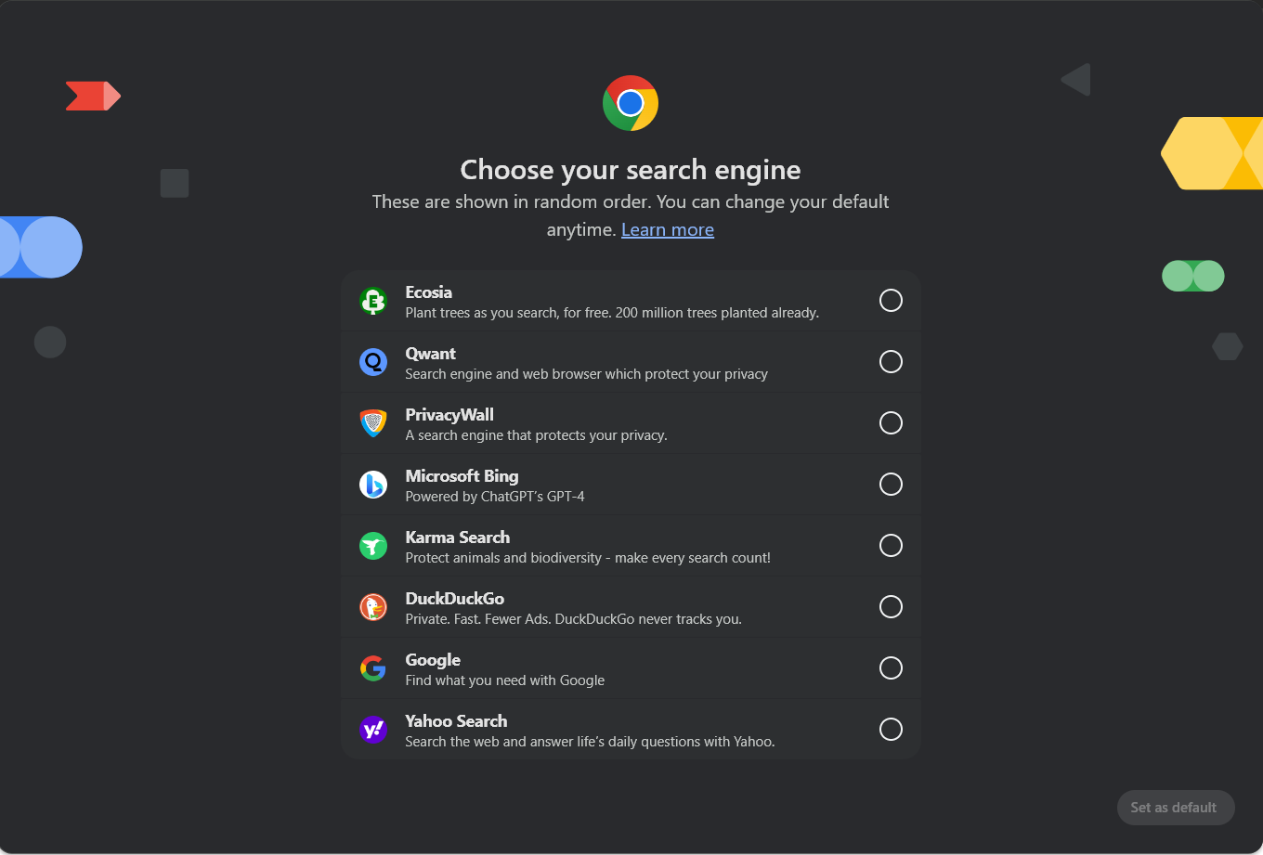This screenshot has height=855, width=1263.
Task: Pick the Microsoft Bing radio button
Action: coord(891,484)
